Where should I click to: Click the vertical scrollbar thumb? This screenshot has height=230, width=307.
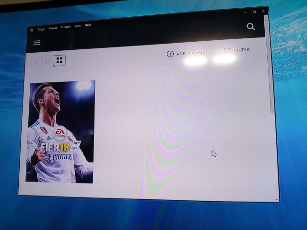click(269, 66)
